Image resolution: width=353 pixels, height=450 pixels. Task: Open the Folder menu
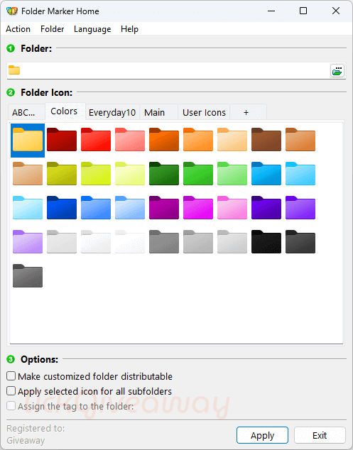pos(53,29)
